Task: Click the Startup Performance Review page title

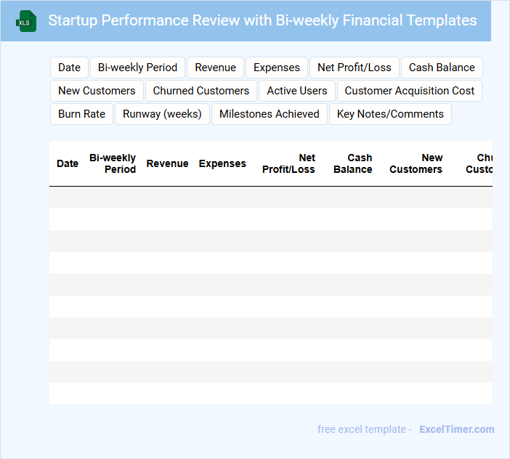Action: (262, 20)
